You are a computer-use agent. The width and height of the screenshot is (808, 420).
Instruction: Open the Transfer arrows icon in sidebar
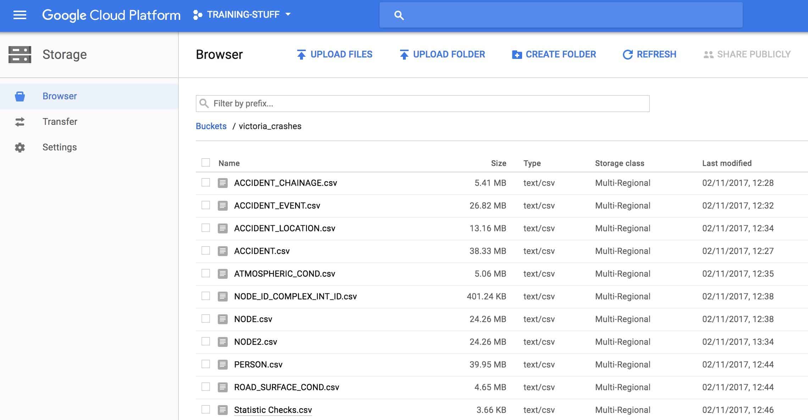click(20, 122)
